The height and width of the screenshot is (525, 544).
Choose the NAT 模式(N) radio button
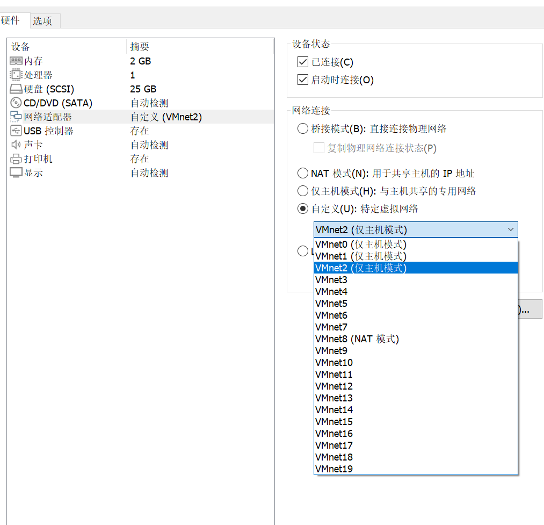(x=303, y=173)
